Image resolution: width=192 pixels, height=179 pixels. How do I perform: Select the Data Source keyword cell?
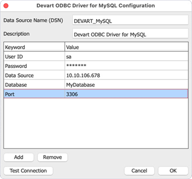pyautogui.click(x=34, y=75)
